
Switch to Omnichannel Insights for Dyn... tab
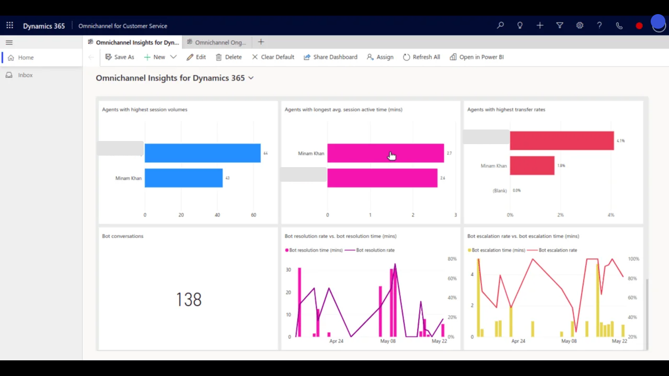[x=133, y=42]
